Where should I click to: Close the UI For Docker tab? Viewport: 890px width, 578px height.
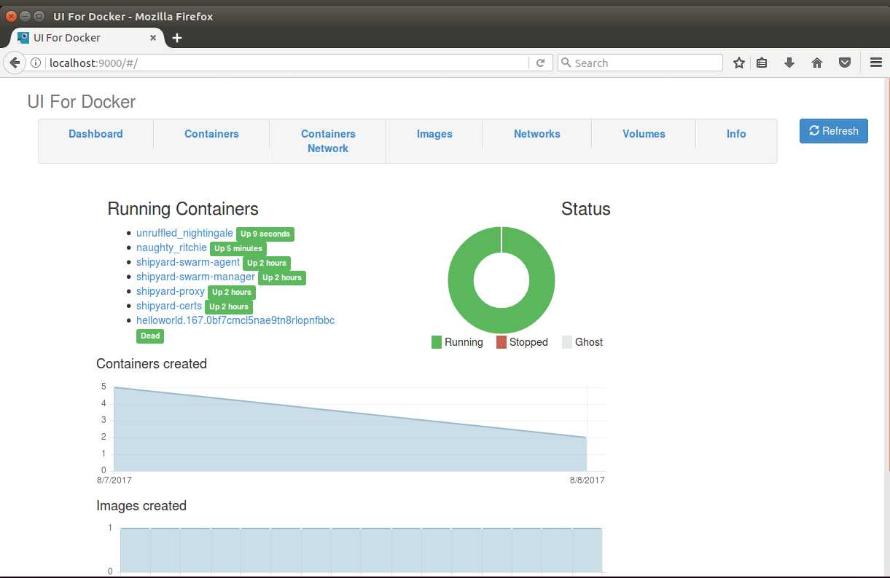tap(154, 38)
